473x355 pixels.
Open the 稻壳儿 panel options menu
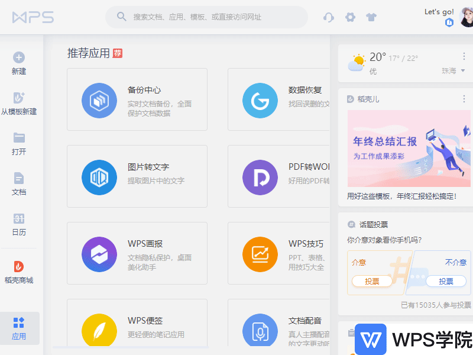pos(464,99)
